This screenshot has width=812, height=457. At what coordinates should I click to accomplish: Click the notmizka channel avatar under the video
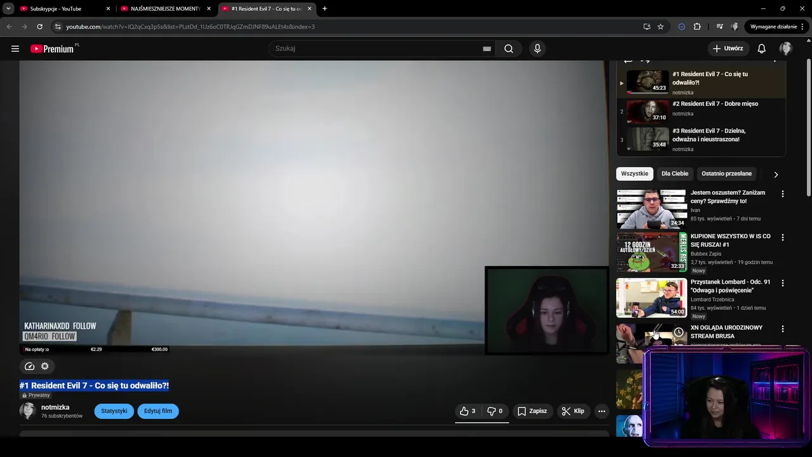[27, 411]
